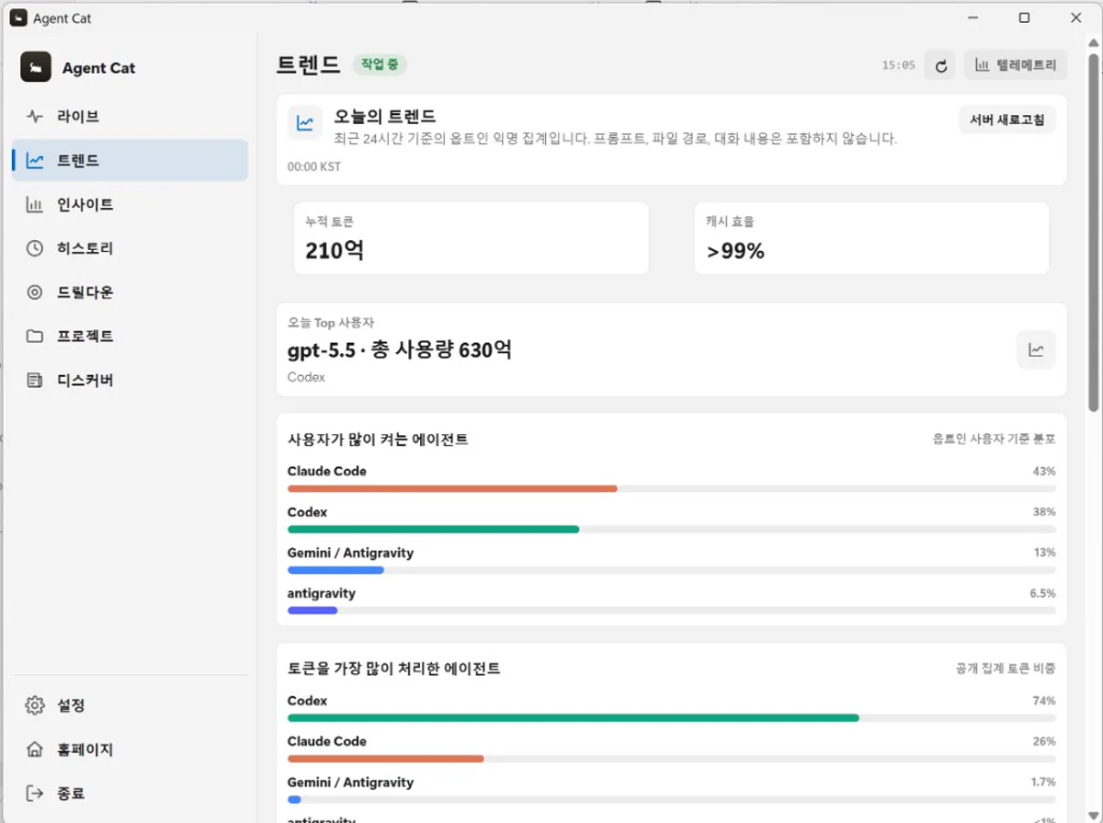Switch to the 디스커버 page
This screenshot has width=1103, height=823.
[130, 381]
